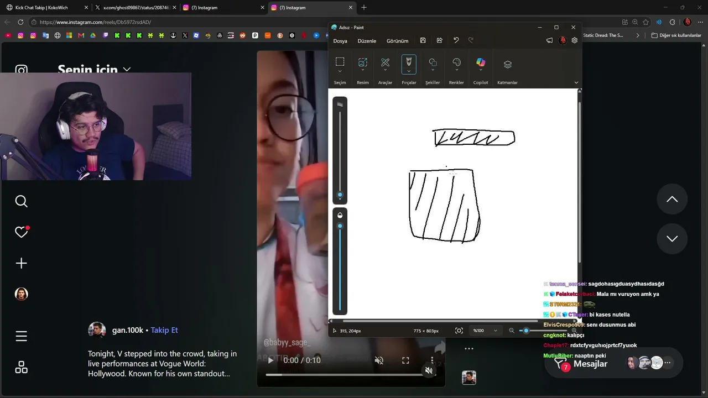Open the Diğer sık kullanılanlar bookmarks folder
The height and width of the screenshot is (398, 708).
pyautogui.click(x=676, y=35)
